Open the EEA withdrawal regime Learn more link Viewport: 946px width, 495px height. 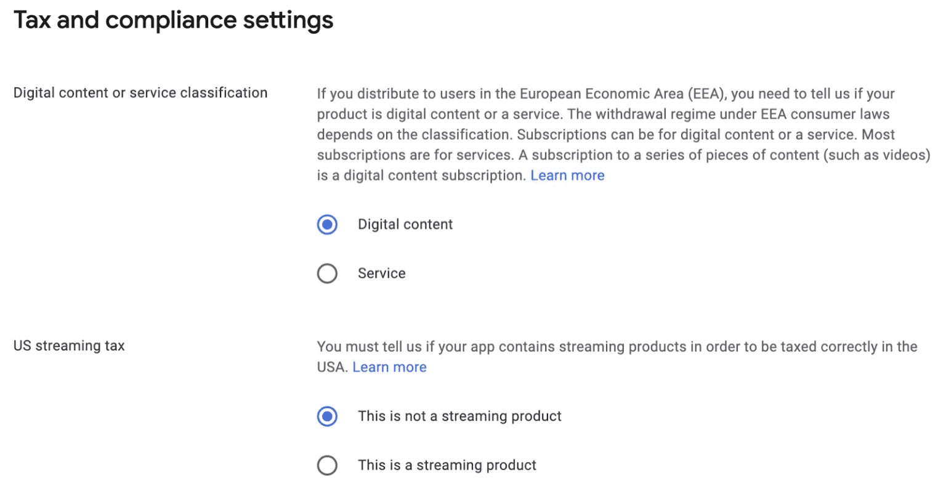point(567,175)
